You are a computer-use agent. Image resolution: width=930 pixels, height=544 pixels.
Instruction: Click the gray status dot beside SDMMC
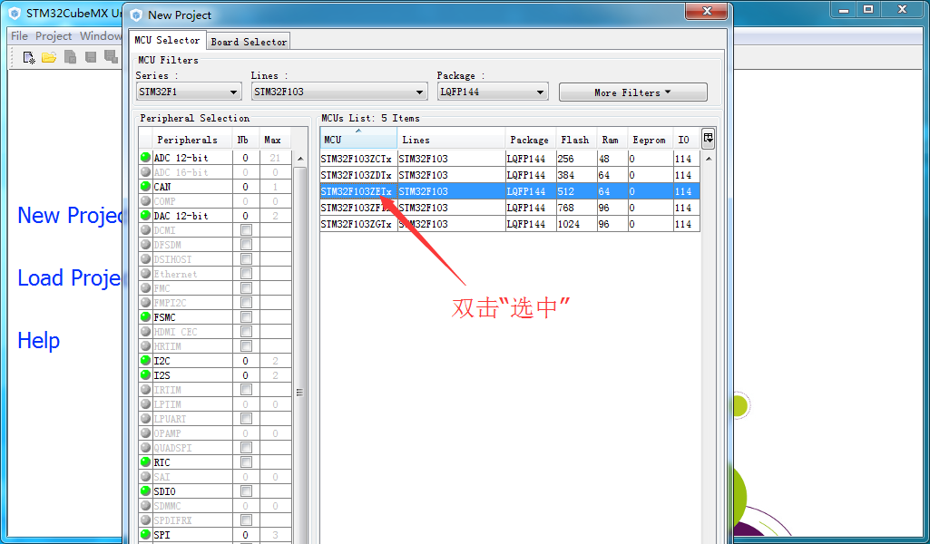[x=145, y=506]
